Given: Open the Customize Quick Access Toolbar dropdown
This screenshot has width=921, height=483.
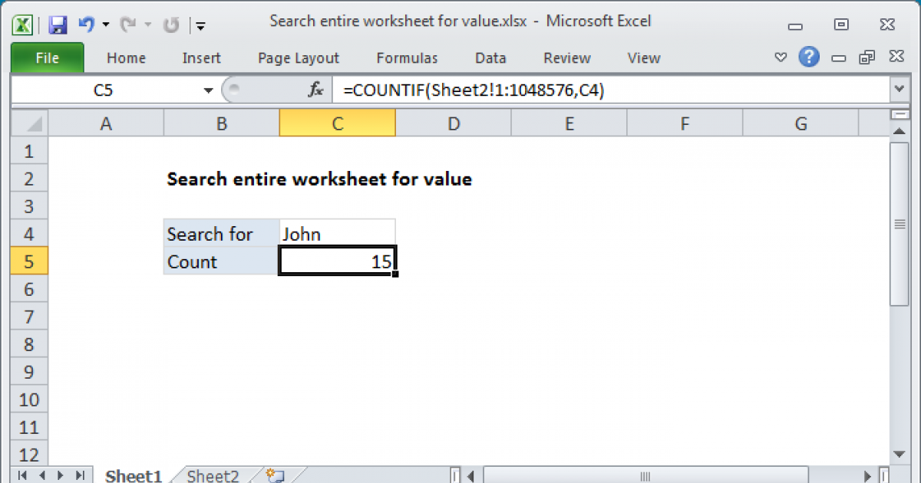Looking at the screenshot, I should point(200,25).
